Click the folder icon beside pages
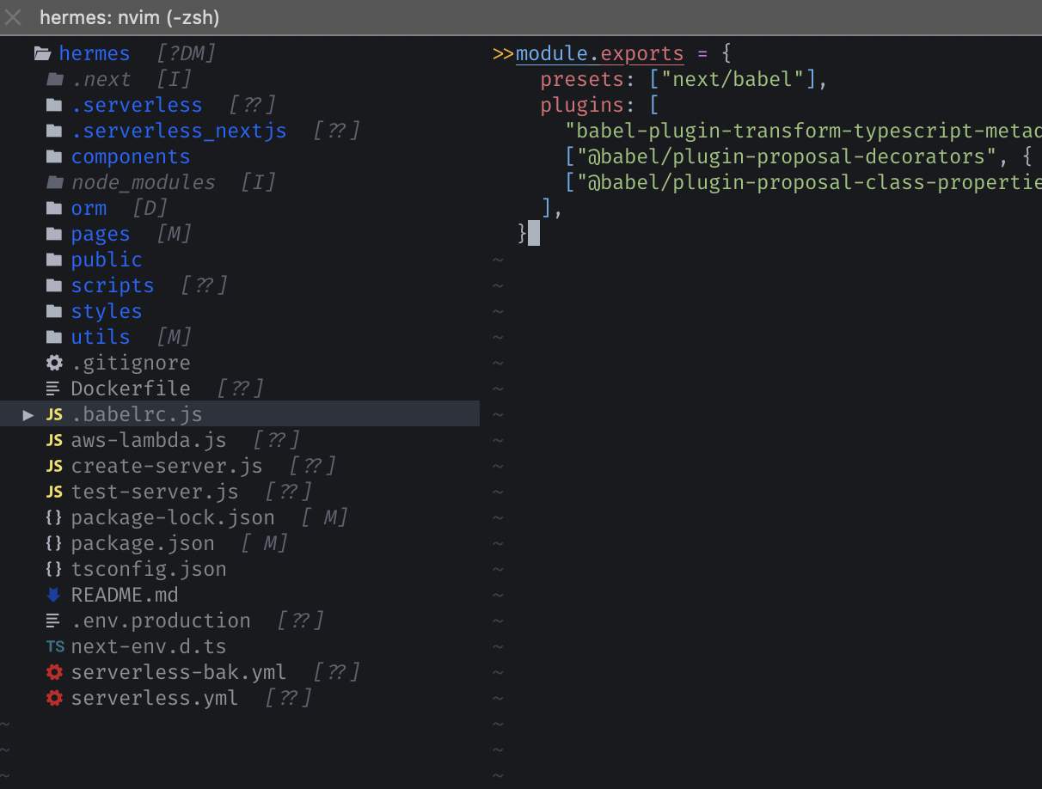Viewport: 1042px width, 789px height. coord(54,234)
